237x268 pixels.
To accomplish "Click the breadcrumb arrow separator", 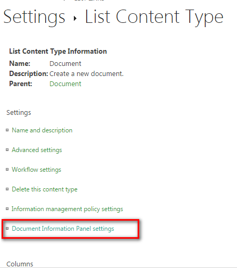I will click(x=75, y=18).
